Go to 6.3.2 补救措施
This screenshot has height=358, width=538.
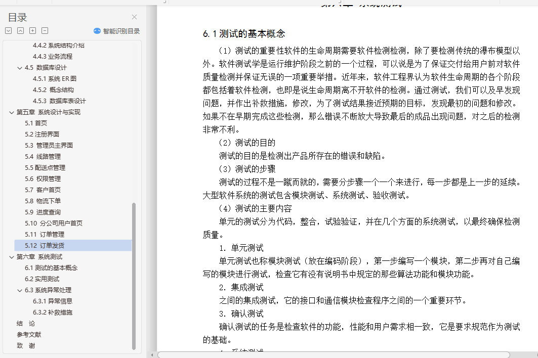point(53,312)
